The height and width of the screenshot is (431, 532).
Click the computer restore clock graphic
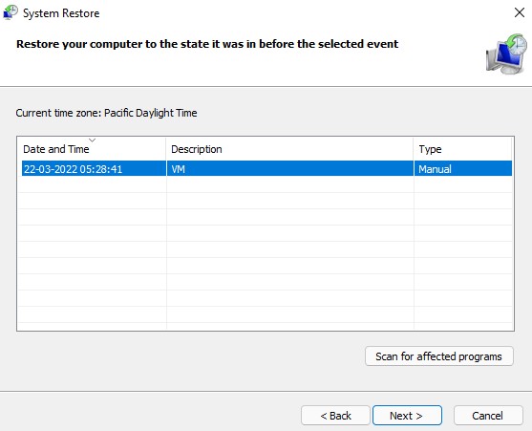click(x=506, y=54)
